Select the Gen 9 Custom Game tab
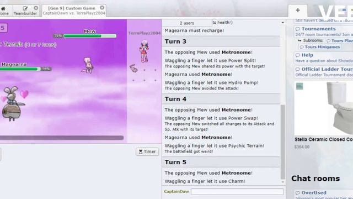The height and width of the screenshot is (199, 353). pos(74,11)
